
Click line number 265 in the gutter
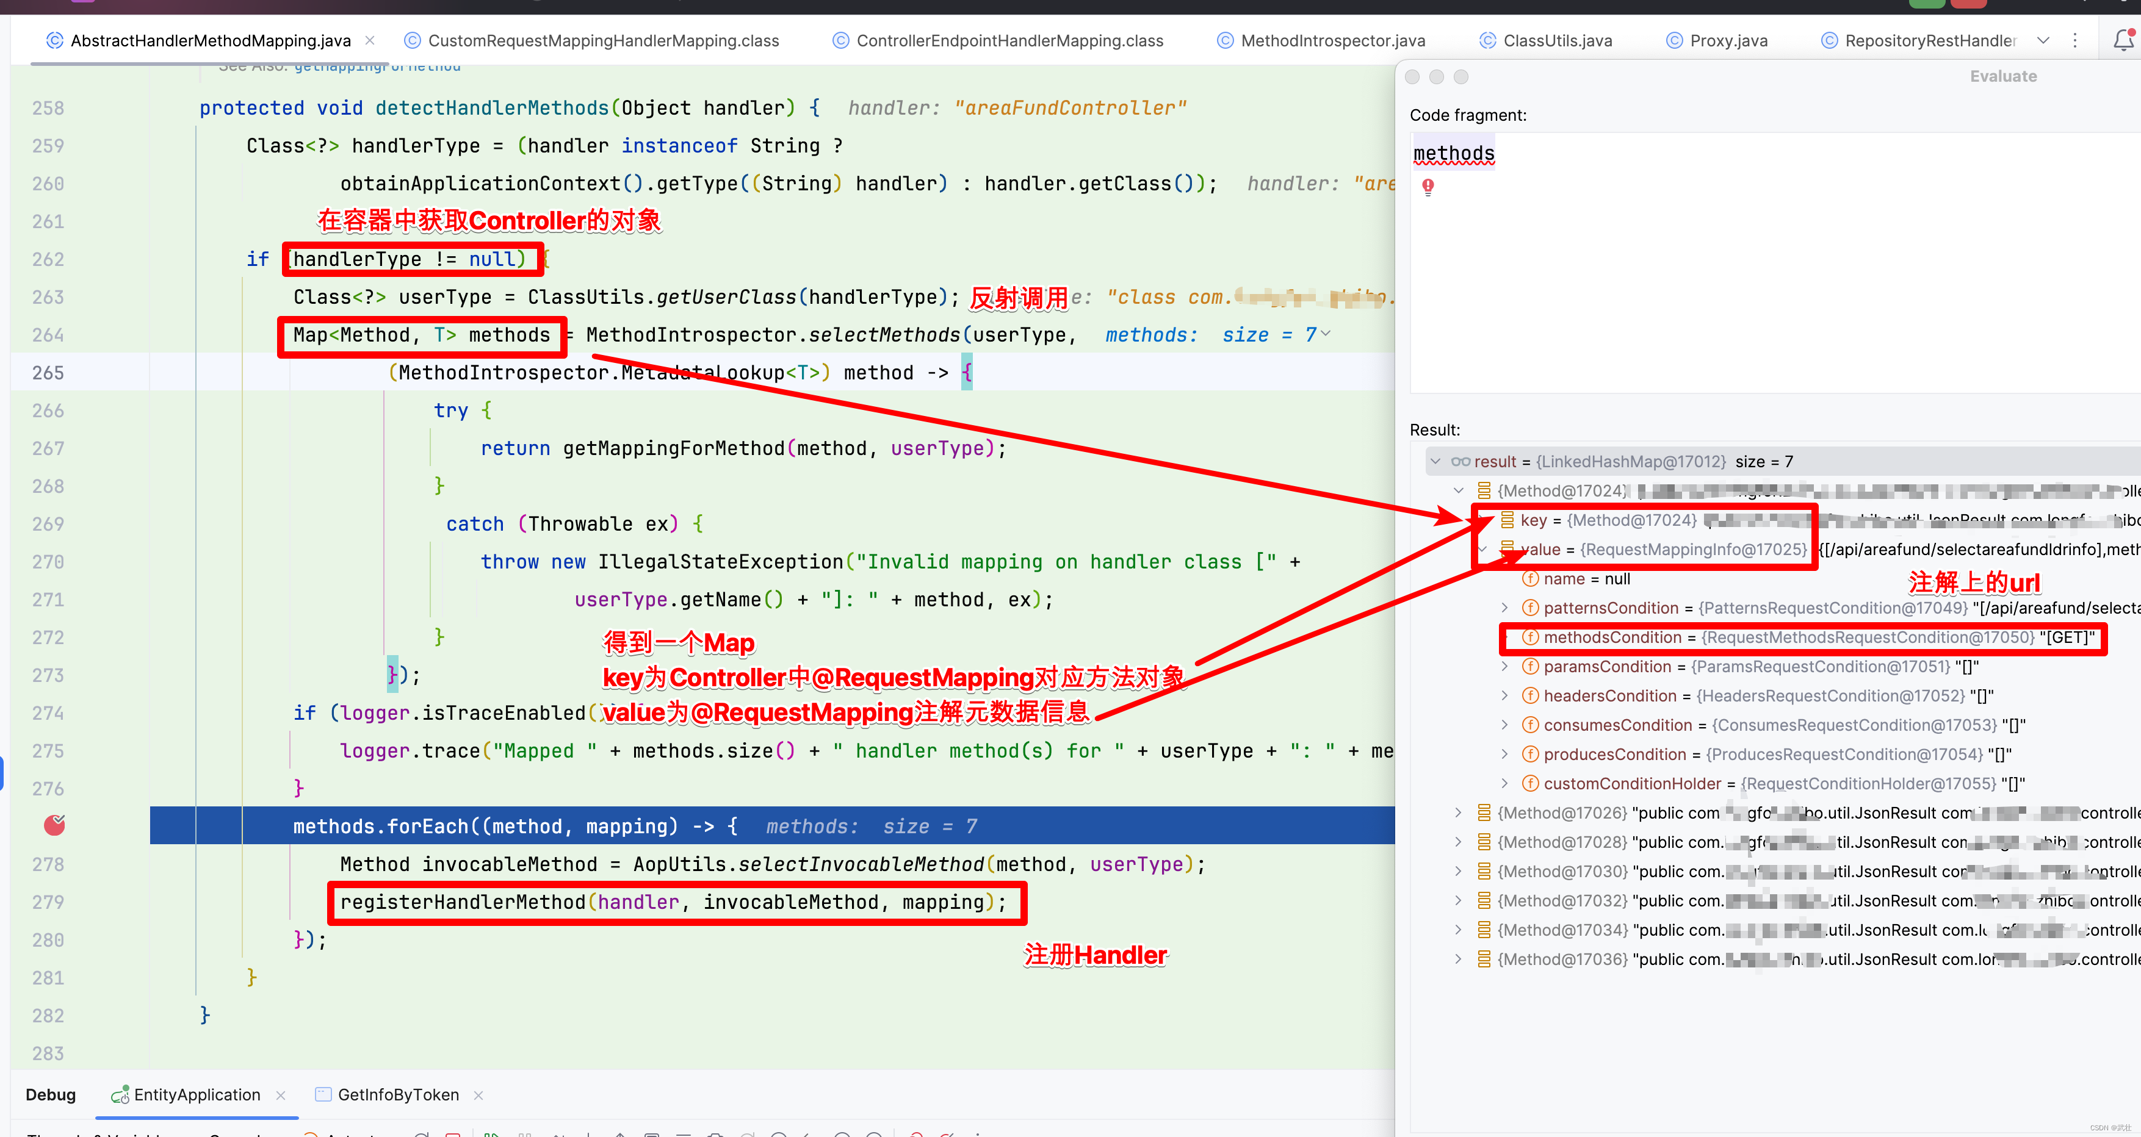[x=48, y=372]
